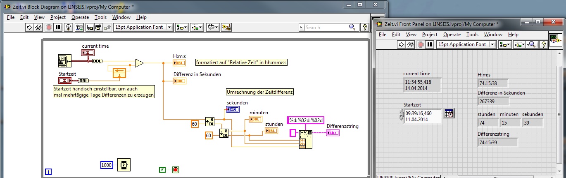Click Startzeit time stamp field
The height and width of the screenshot is (178, 566).
click(x=423, y=116)
